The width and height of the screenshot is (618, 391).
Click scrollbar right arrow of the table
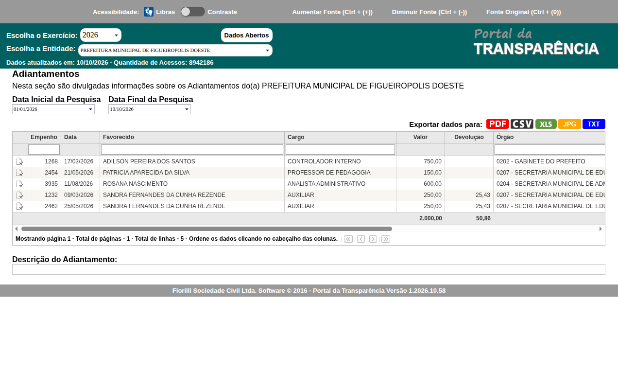point(601,229)
